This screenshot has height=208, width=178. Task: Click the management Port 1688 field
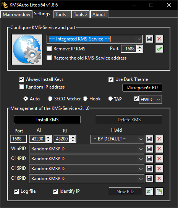(18, 139)
